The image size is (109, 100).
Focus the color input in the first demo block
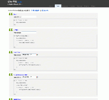coord(29,17)
